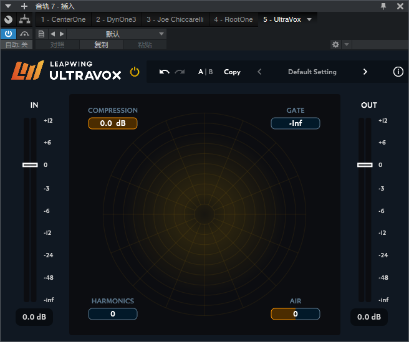This screenshot has width=409, height=342.
Task: Click the GATE label
Action: click(x=296, y=110)
